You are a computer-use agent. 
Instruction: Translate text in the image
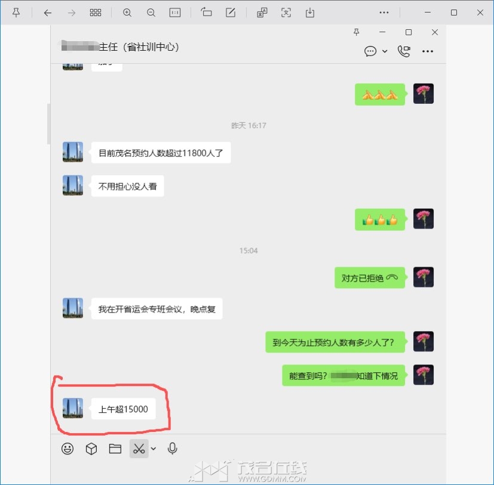(x=262, y=13)
